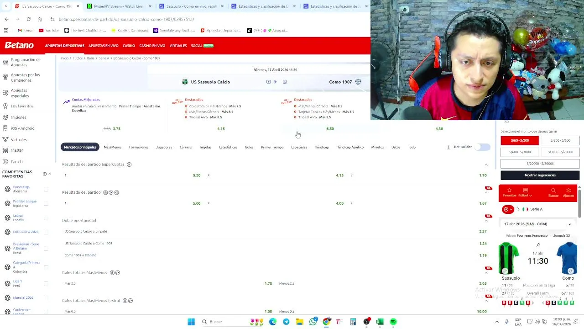Switch to the MisaelHV Stream browser tab
This screenshot has height=329, width=584.
(x=118, y=6)
